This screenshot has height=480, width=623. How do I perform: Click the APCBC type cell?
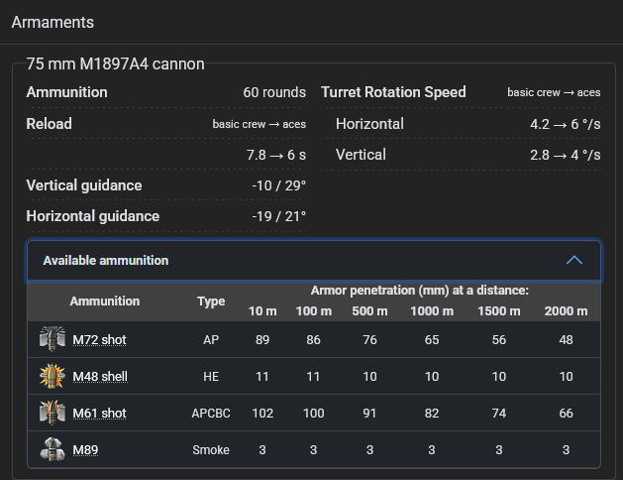211,414
